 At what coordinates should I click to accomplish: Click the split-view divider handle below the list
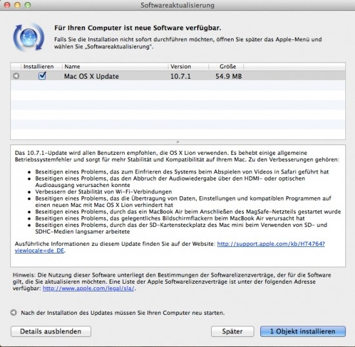(178, 142)
